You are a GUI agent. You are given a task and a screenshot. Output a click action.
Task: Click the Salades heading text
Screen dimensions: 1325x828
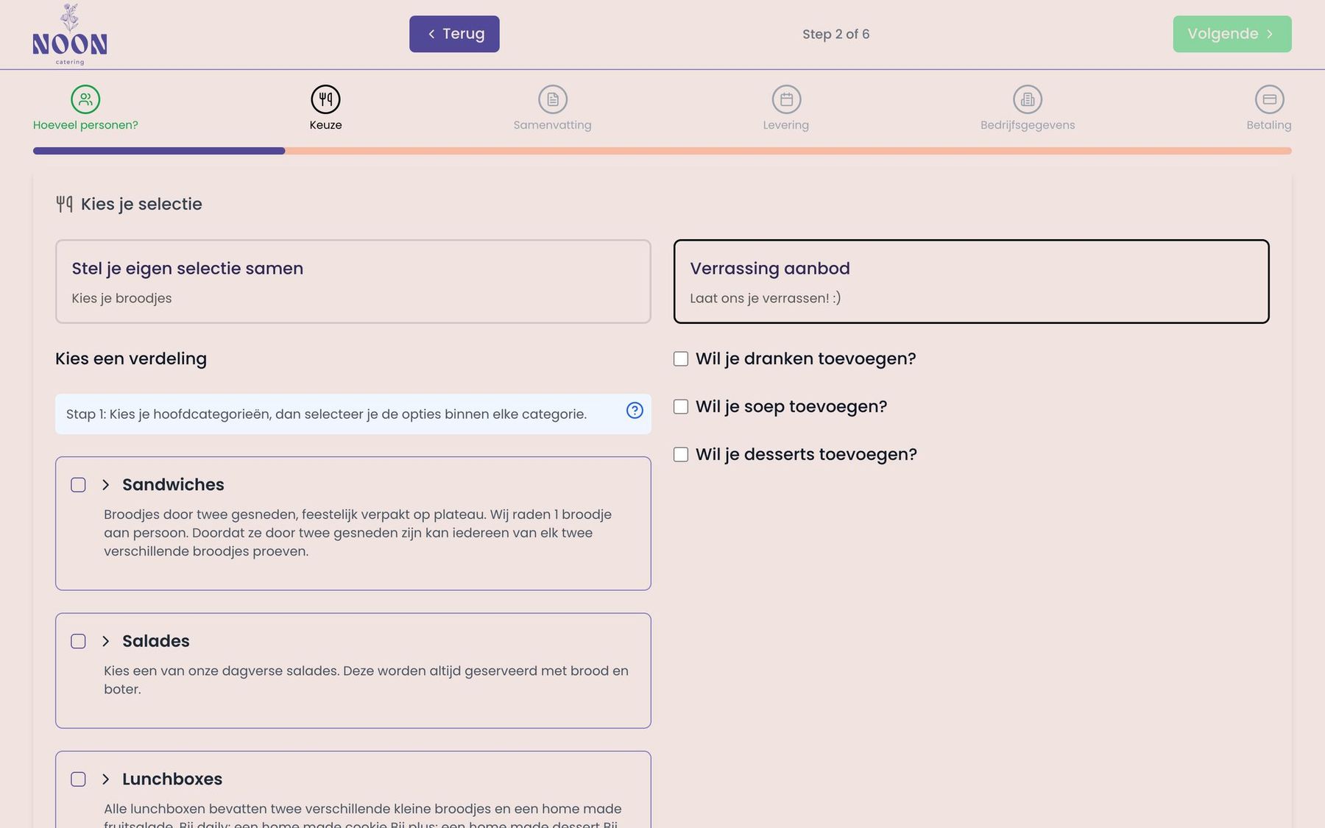click(156, 641)
